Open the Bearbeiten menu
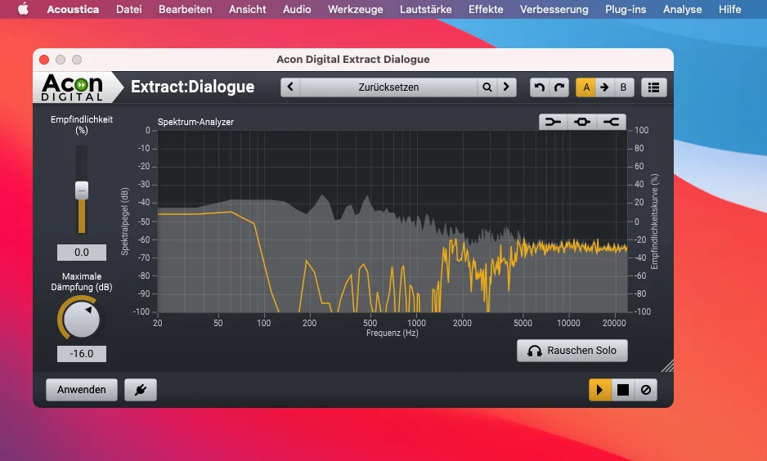 tap(186, 9)
